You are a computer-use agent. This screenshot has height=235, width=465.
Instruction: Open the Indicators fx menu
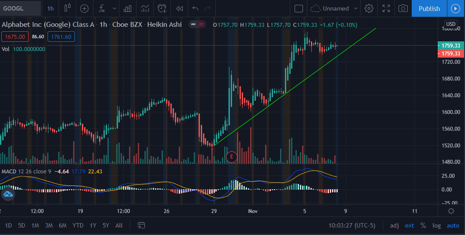click(102, 9)
